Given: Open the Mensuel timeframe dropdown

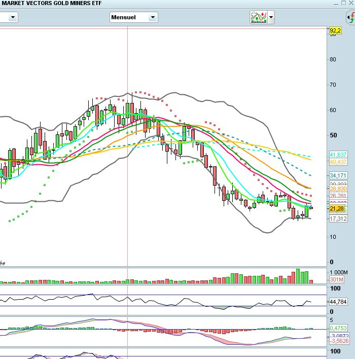Looking at the screenshot, I should (153, 17).
